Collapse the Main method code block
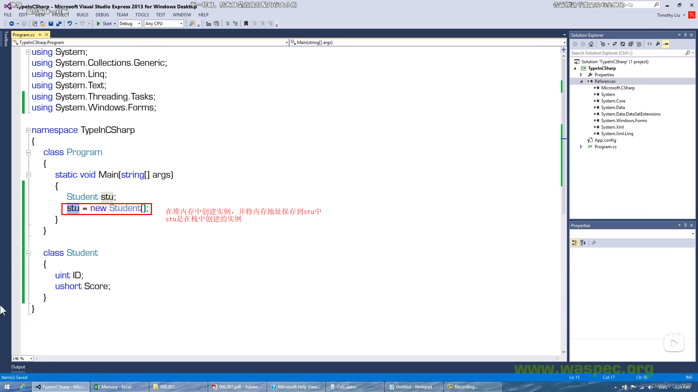The width and height of the screenshot is (698, 392). [x=28, y=175]
